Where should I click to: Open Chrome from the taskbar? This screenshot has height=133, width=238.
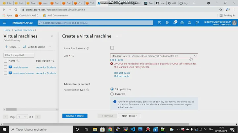point(110,129)
